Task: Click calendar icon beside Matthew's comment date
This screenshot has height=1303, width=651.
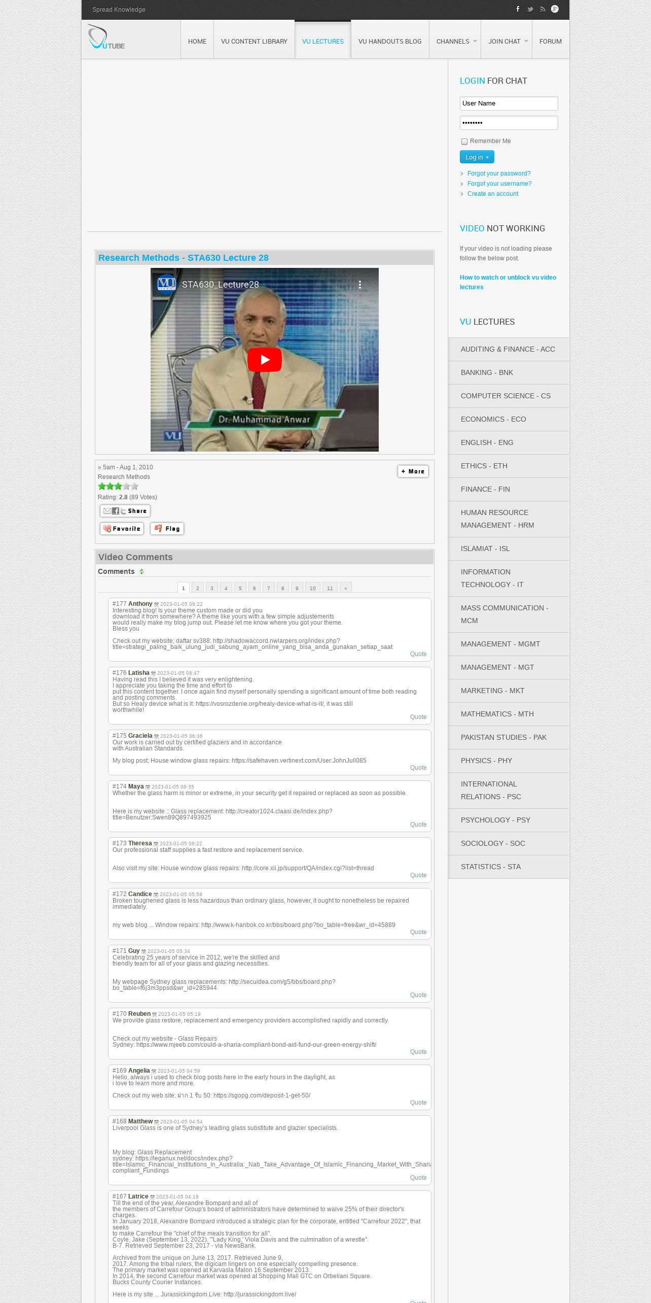Action: pos(156,1122)
